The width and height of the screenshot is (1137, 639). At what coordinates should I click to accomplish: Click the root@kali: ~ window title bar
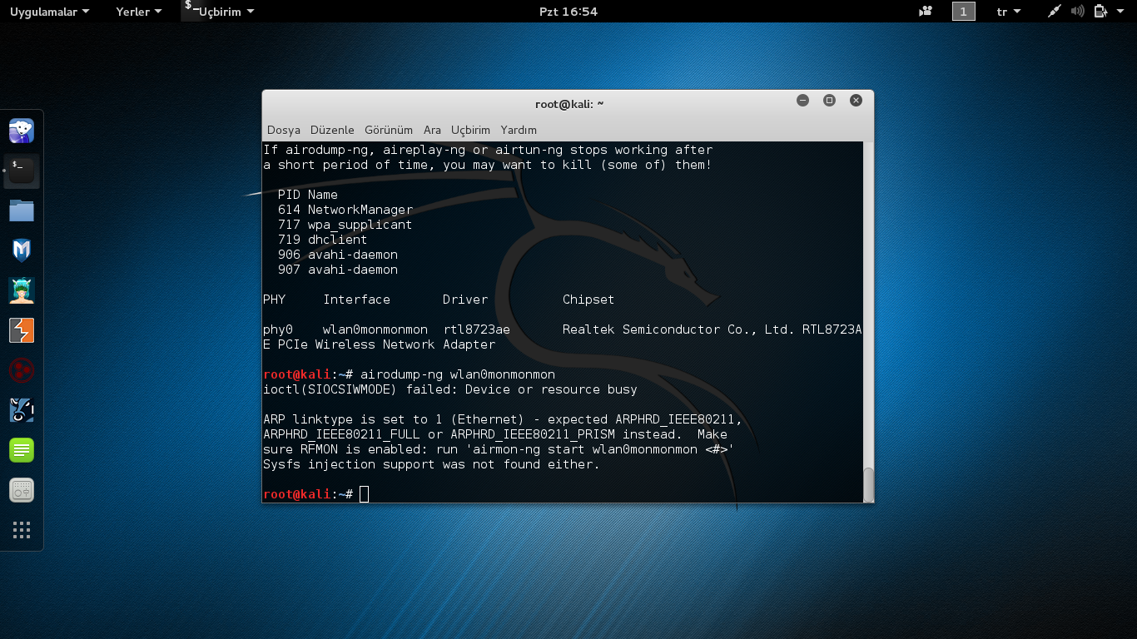click(568, 104)
